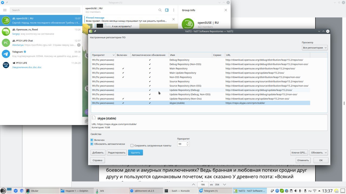This screenshot has width=346, height=194.
Task: Open 'Все репозитории' view dropdown
Action: 315,48
